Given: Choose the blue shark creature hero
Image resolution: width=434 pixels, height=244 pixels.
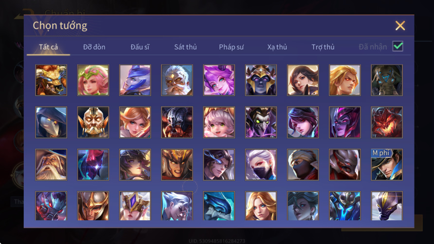Looking at the screenshot, I should tap(219, 206).
